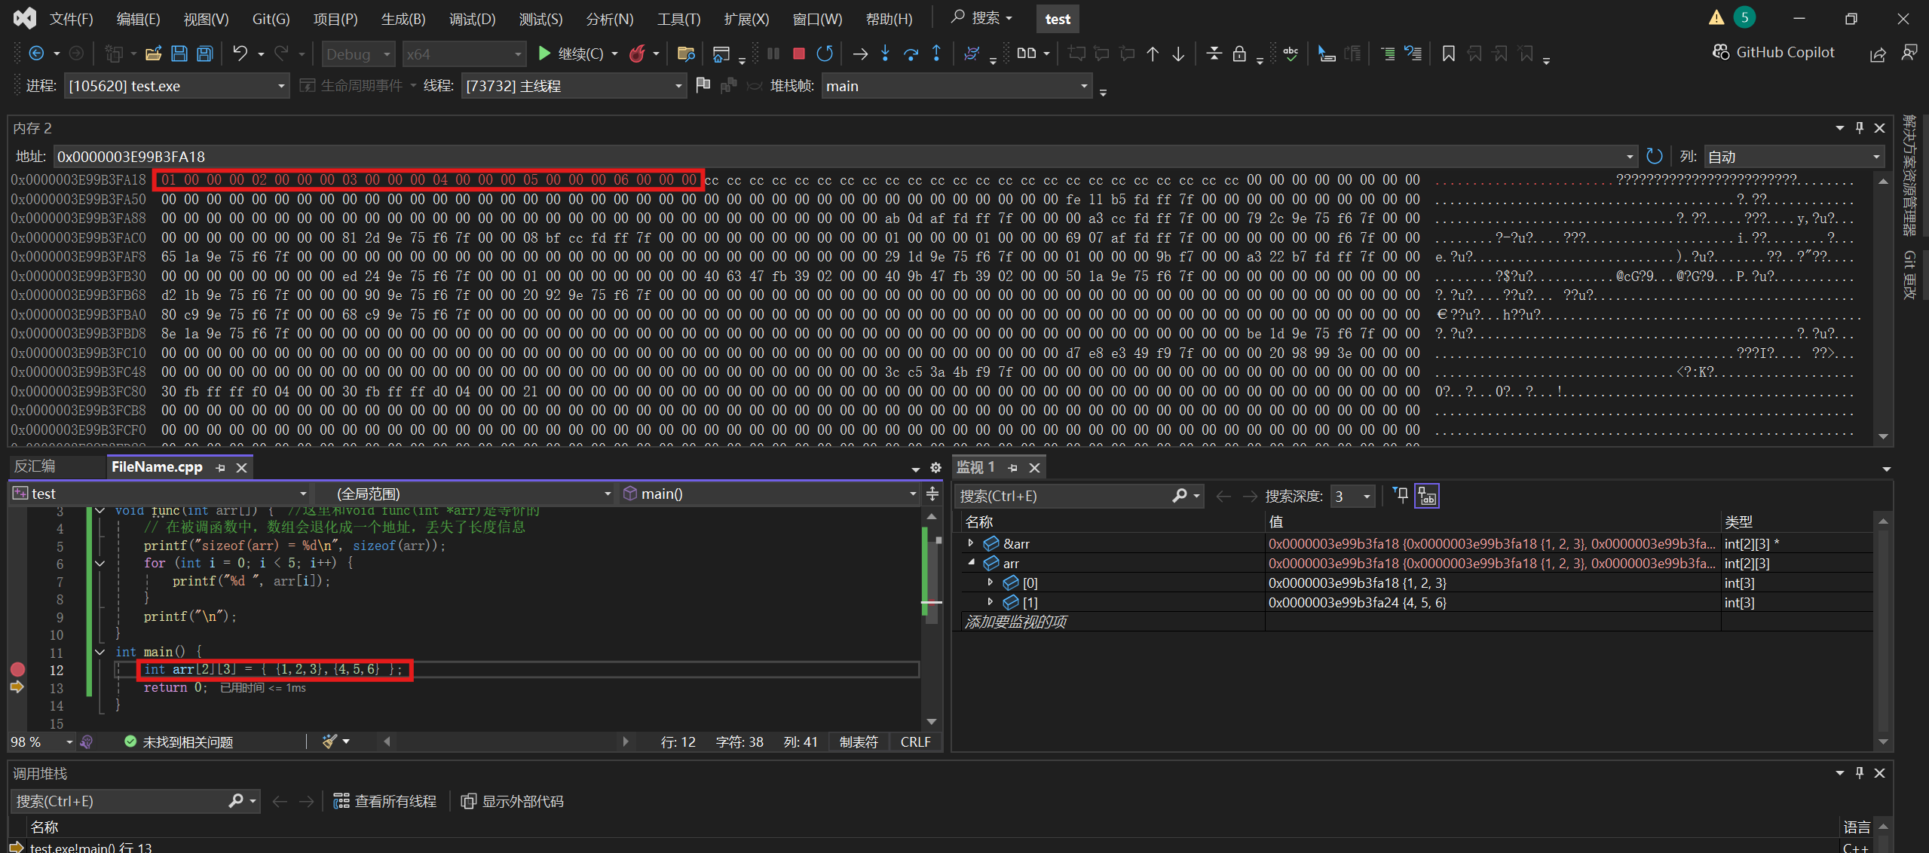Switch to the 反汇编 tab
The width and height of the screenshot is (1929, 853).
click(35, 466)
